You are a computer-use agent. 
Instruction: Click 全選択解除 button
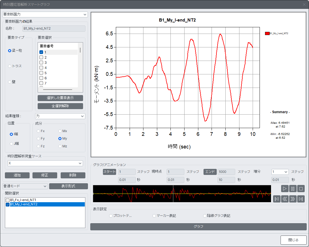click(60, 106)
